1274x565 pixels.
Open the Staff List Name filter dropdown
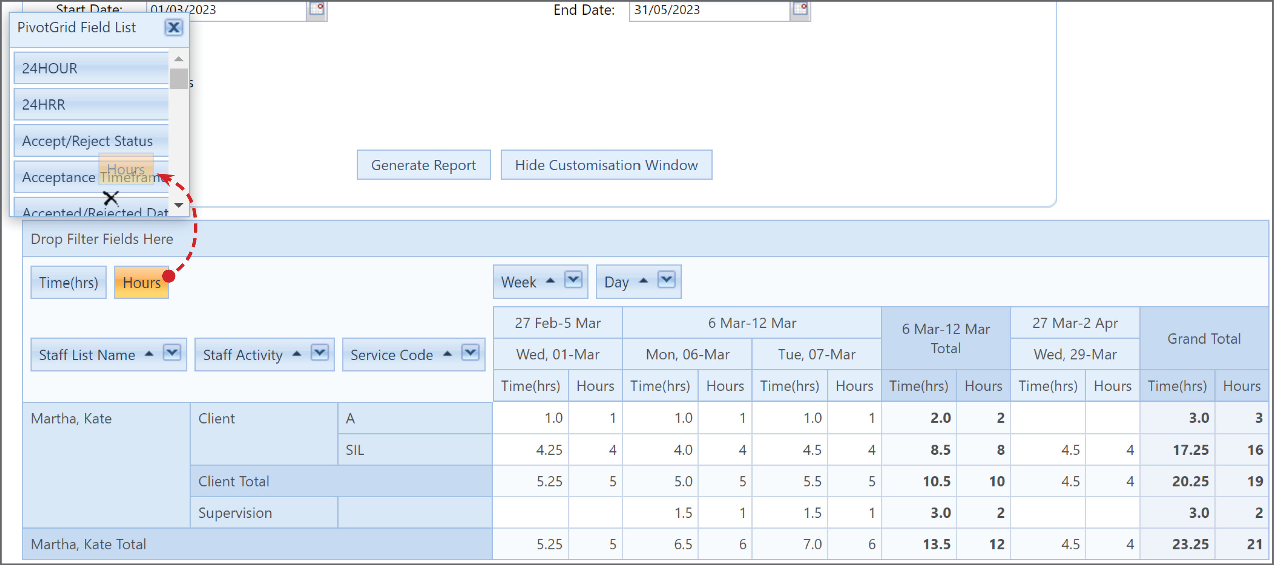172,353
